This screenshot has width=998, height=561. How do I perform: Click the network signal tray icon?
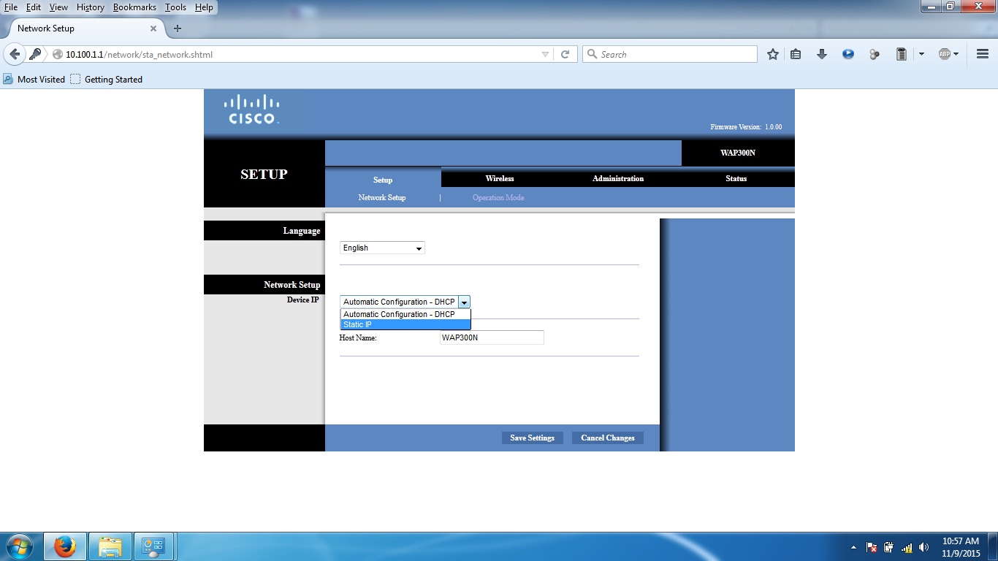click(x=907, y=547)
